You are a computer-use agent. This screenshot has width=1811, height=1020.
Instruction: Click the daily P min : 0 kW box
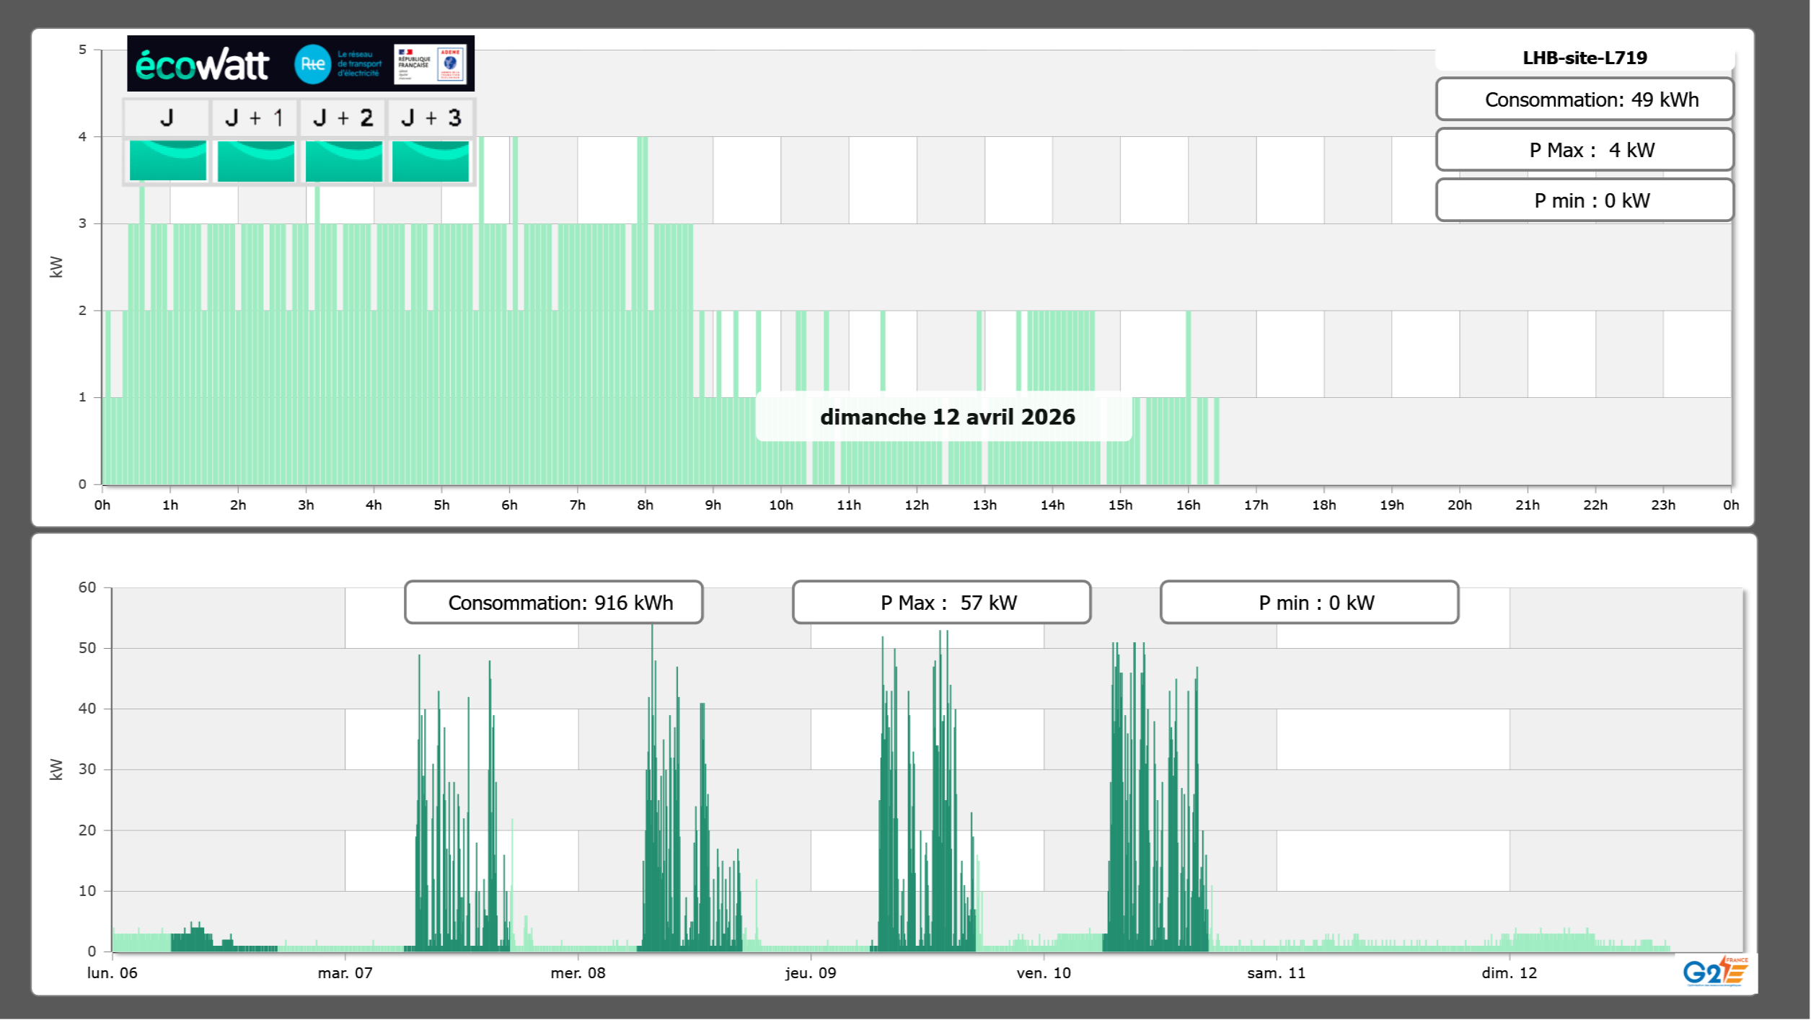pos(1584,200)
